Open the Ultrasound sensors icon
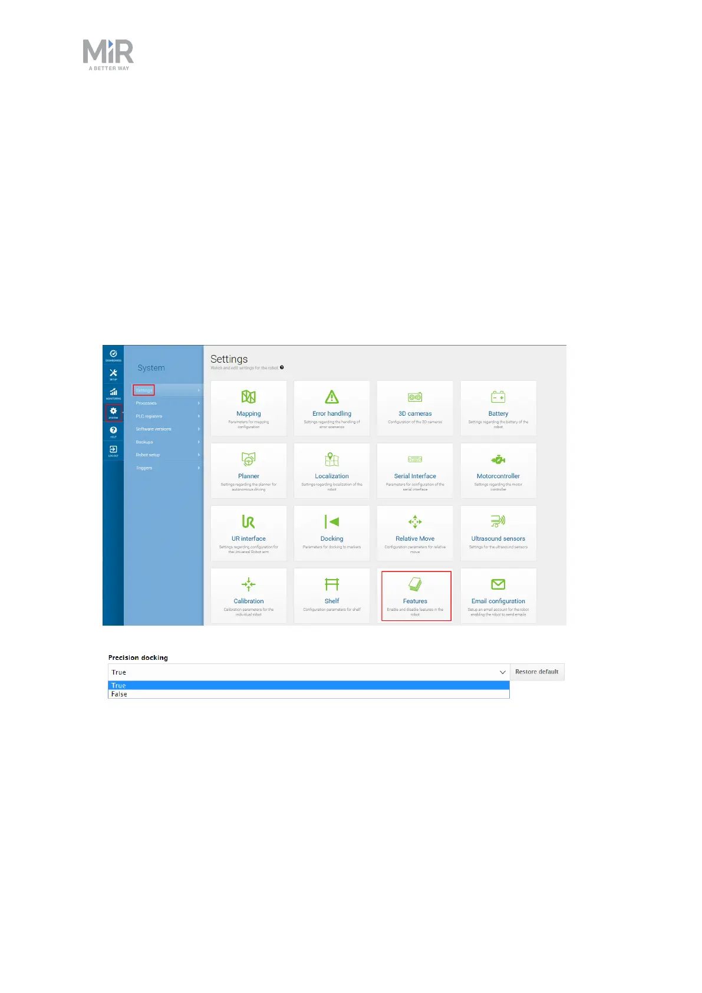The width and height of the screenshot is (702, 993). coord(498,521)
